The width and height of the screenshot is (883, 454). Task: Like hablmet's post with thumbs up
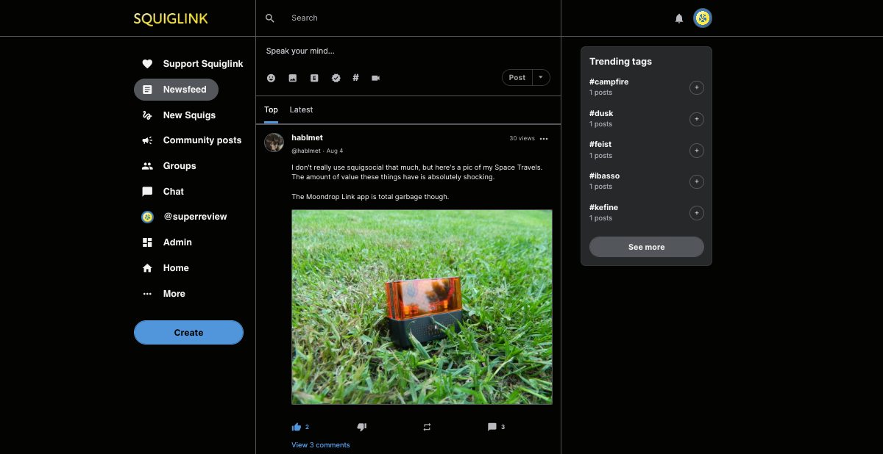[x=297, y=427]
